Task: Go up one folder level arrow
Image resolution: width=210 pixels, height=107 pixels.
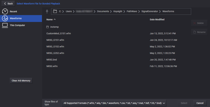Action: pyautogui.click(x=47, y=11)
